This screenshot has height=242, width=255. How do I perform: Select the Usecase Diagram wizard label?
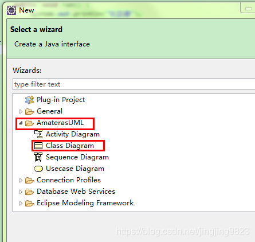[x=75, y=169]
